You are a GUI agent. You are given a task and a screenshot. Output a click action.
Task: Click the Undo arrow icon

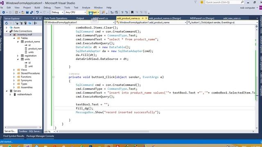point(37,12)
